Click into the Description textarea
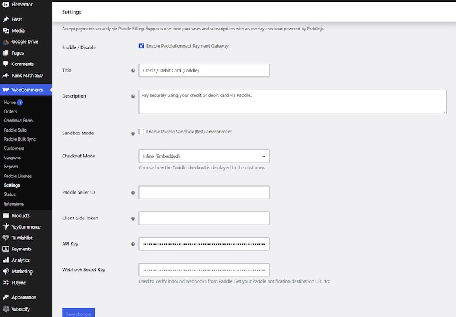Image resolution: width=456 pixels, height=317 pixels. 292,102
